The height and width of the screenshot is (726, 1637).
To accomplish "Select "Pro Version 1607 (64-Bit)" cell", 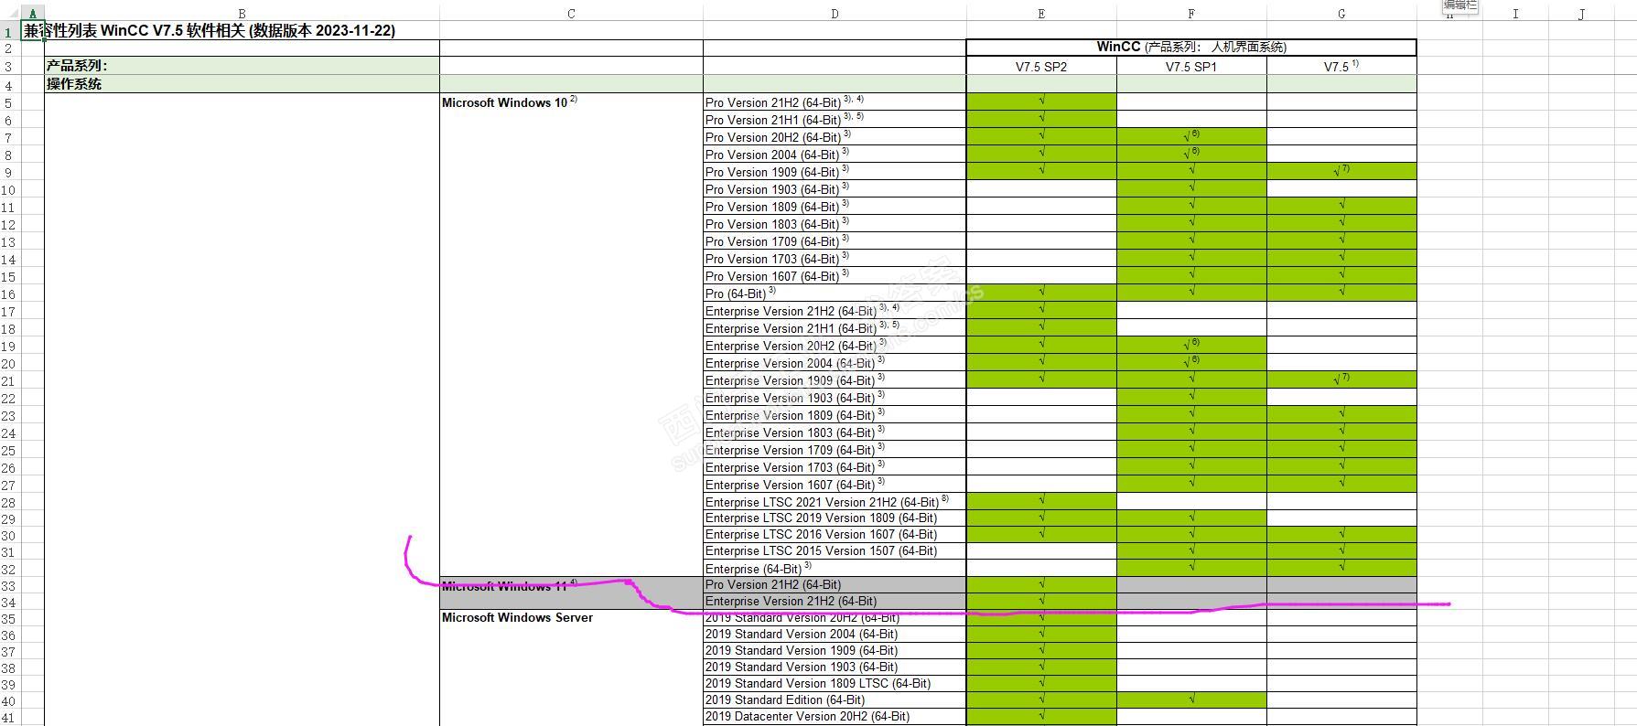I will [x=835, y=276].
